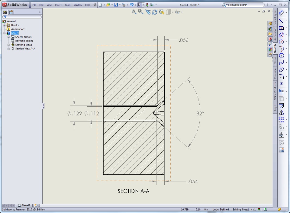290x213 pixels.
Task: Select the Centerpoint Arc tool
Action: (281, 49)
